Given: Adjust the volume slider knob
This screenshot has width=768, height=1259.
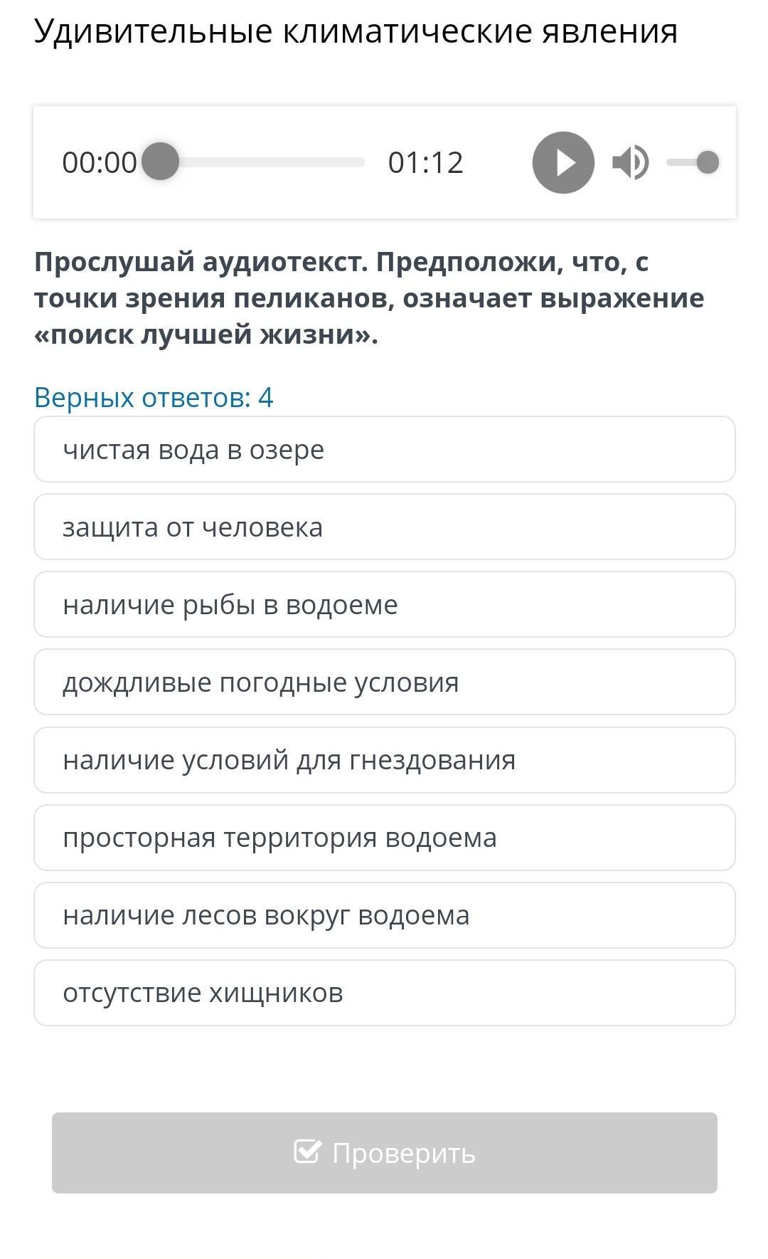Looking at the screenshot, I should pos(708,162).
